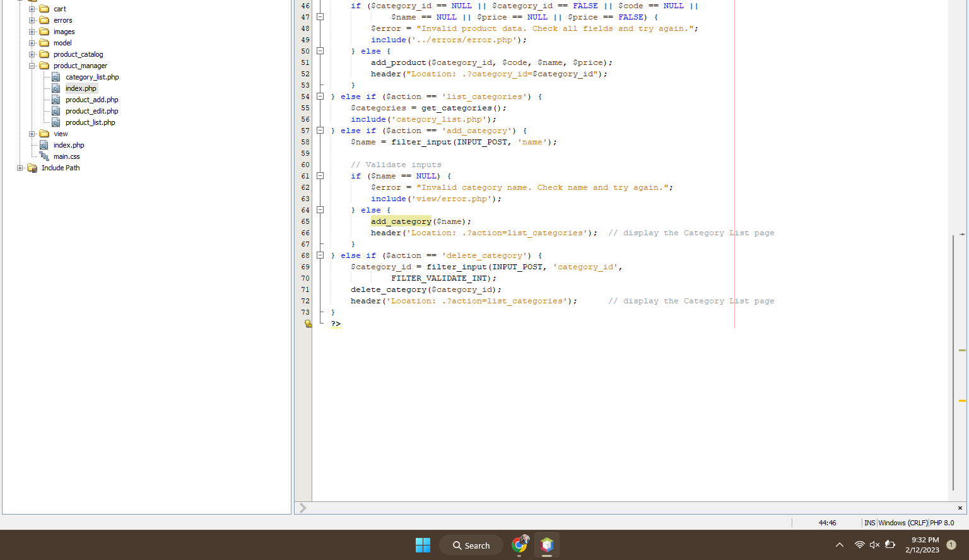
Task: Expand the product_catalog folder node
Action: 32,54
